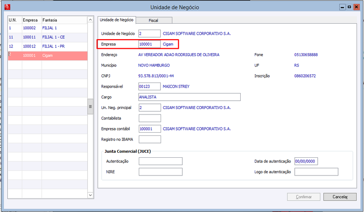Screen dimensions: 364x212
Task: Click the Empresa column header
Action: click(x=32, y=20)
